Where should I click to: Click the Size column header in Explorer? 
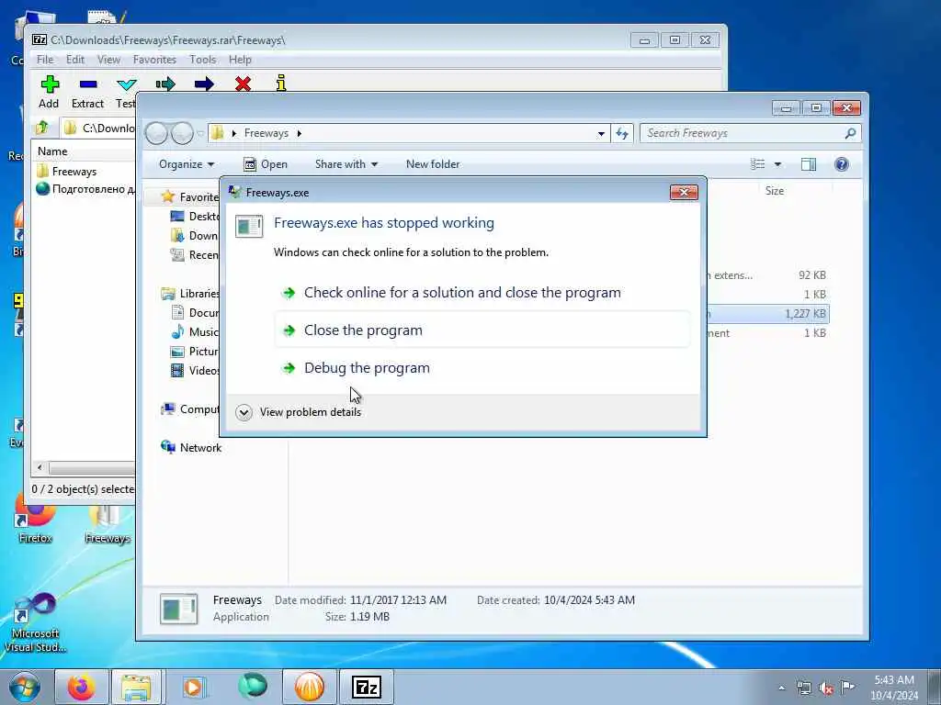click(x=774, y=191)
